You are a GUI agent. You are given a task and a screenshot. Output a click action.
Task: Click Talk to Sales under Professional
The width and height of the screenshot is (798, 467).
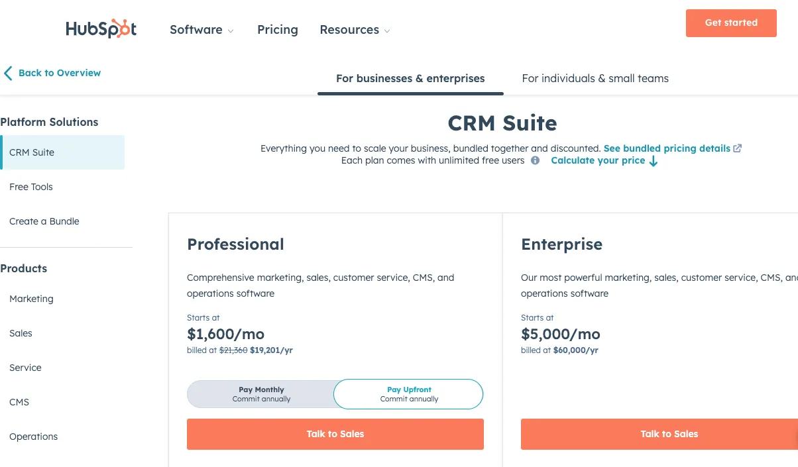[335, 434]
